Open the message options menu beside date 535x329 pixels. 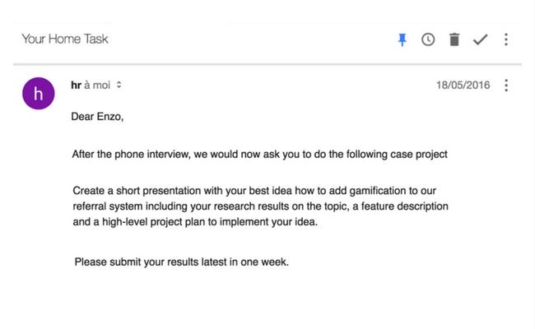tap(506, 86)
